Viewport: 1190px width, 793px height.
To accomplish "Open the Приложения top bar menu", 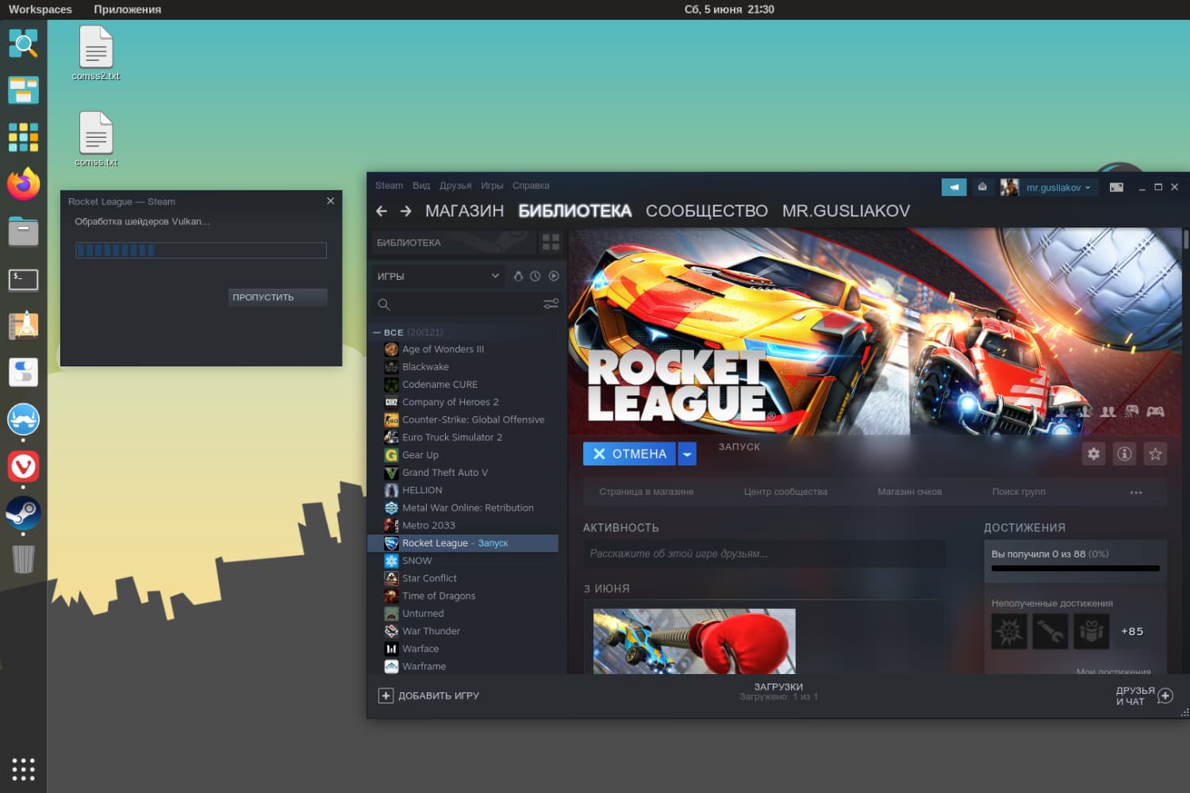I will 127,10.
